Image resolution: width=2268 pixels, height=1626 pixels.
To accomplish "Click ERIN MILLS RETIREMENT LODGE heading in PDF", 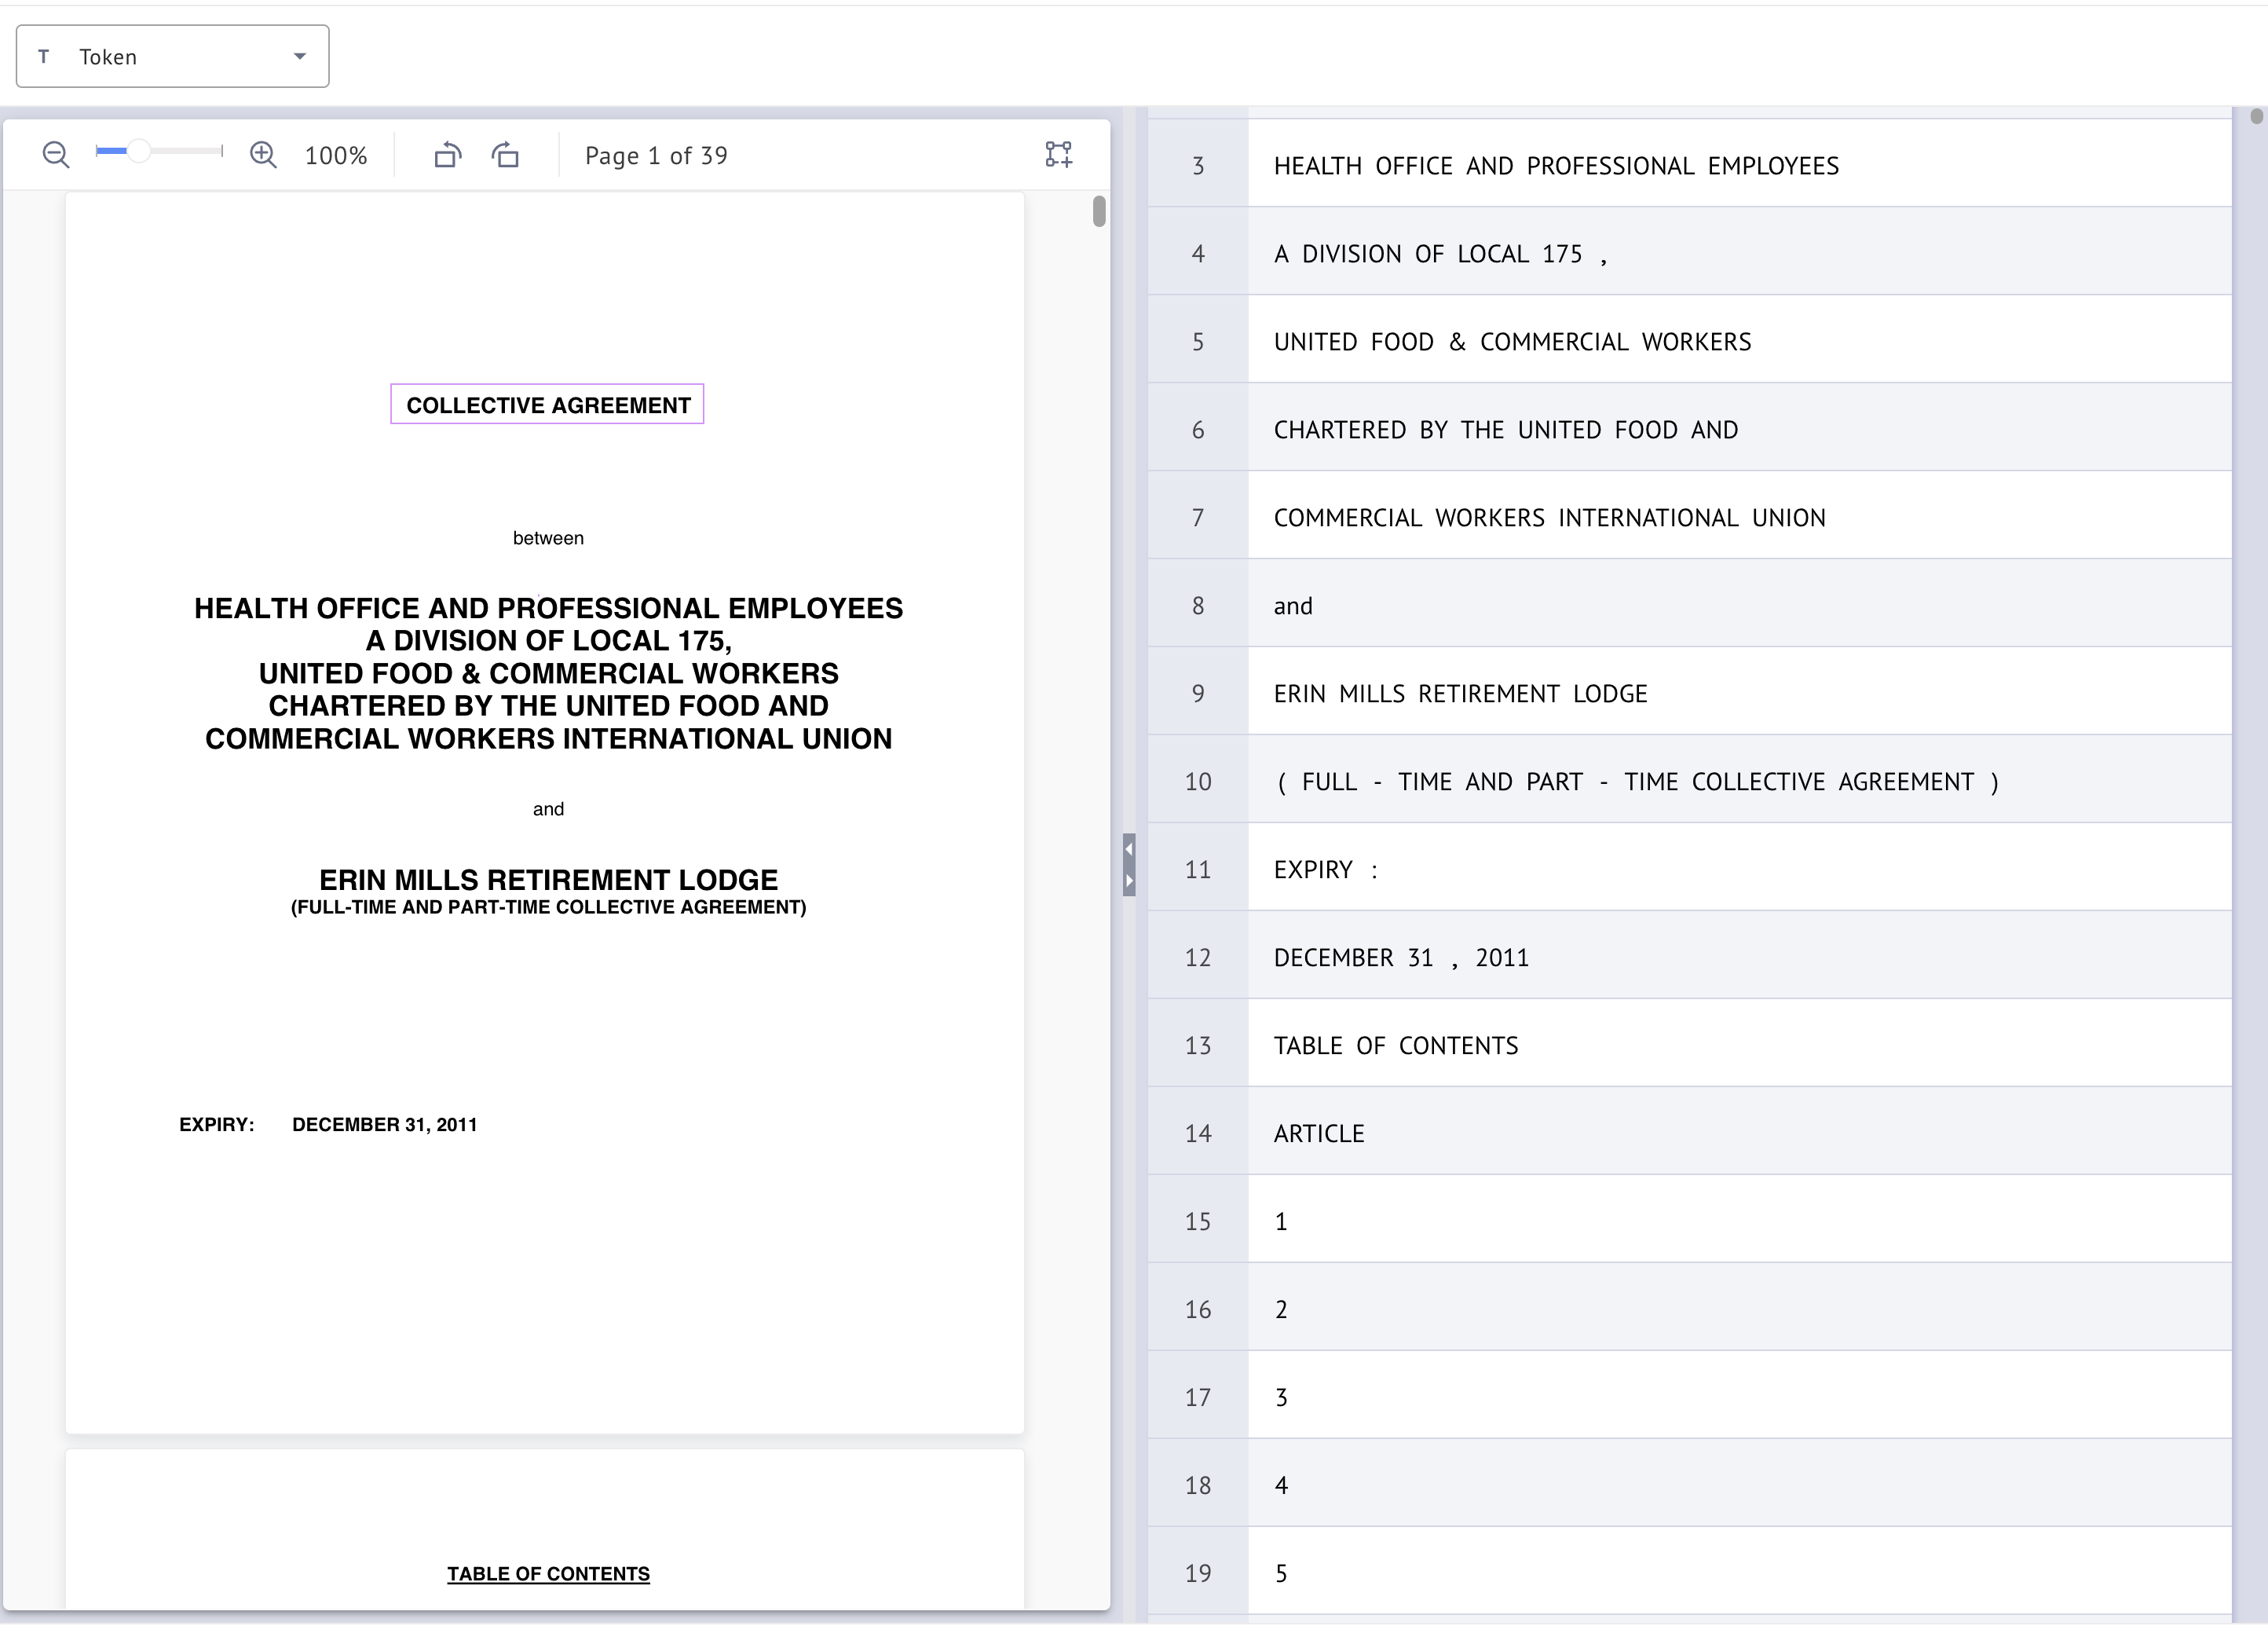I will pos(548,879).
